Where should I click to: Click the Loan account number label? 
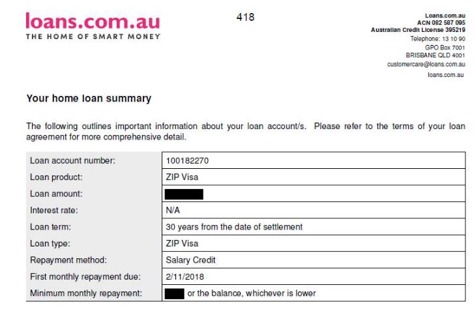pos(72,160)
